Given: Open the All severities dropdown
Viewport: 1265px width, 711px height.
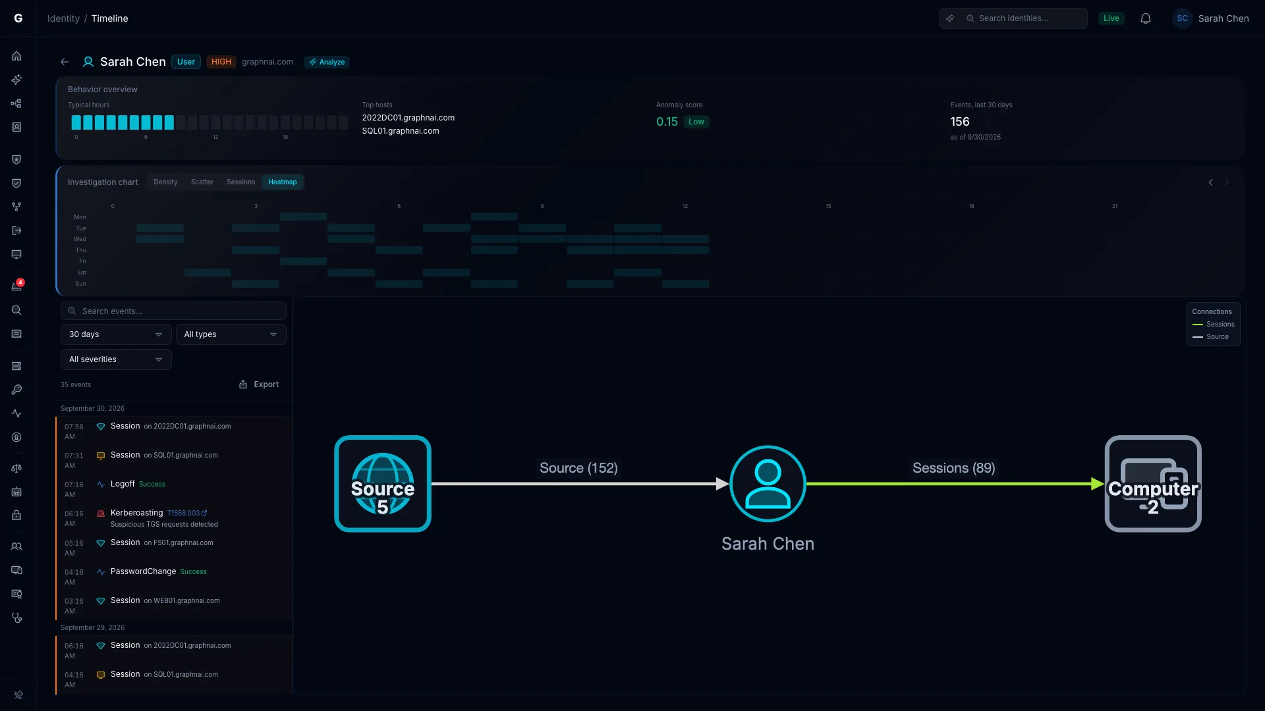Looking at the screenshot, I should pos(116,359).
